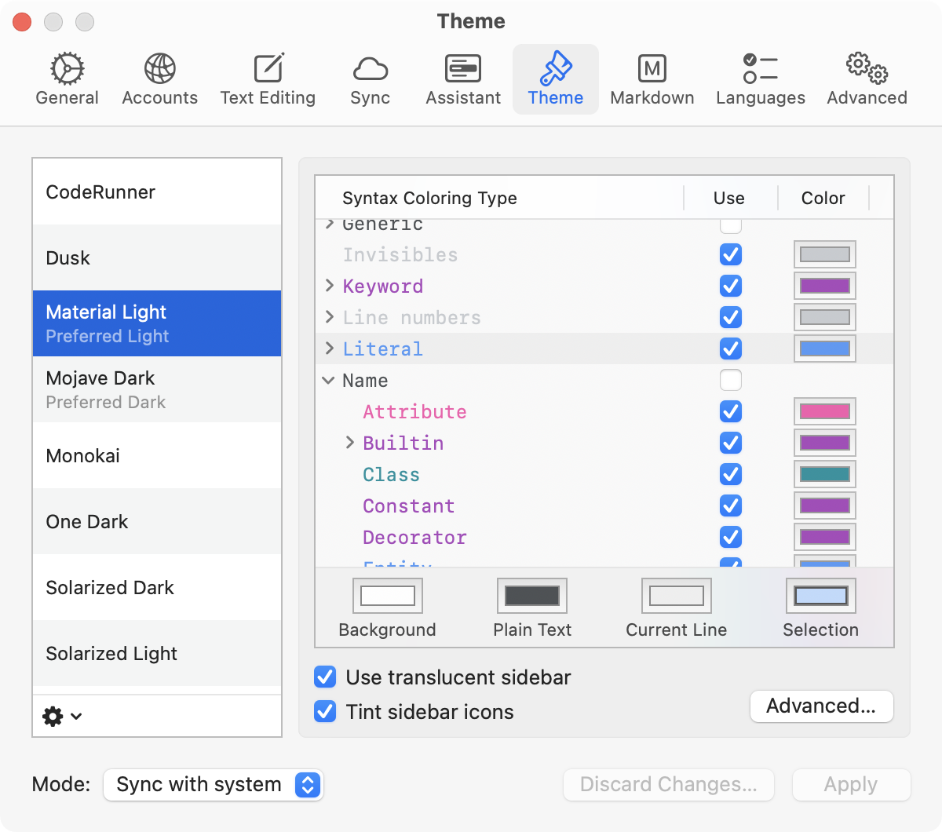
Task: Select the Dusk theme
Action: tap(157, 258)
